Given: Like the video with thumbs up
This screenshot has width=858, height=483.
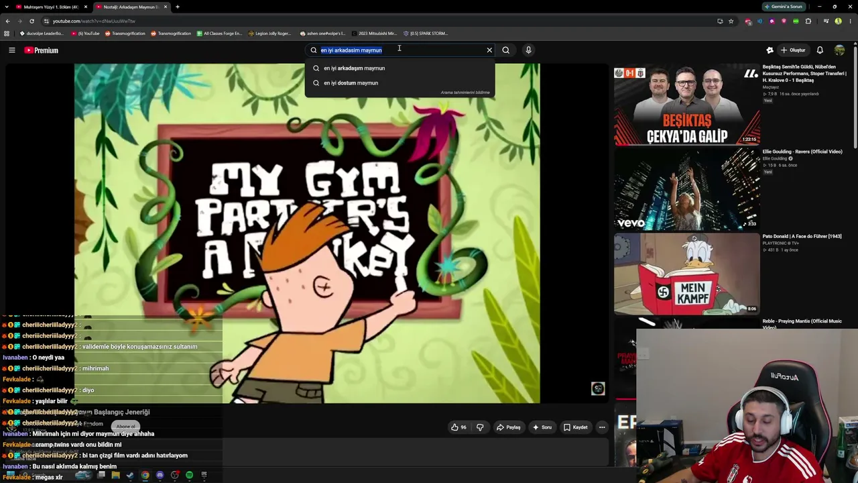Looking at the screenshot, I should (458, 427).
